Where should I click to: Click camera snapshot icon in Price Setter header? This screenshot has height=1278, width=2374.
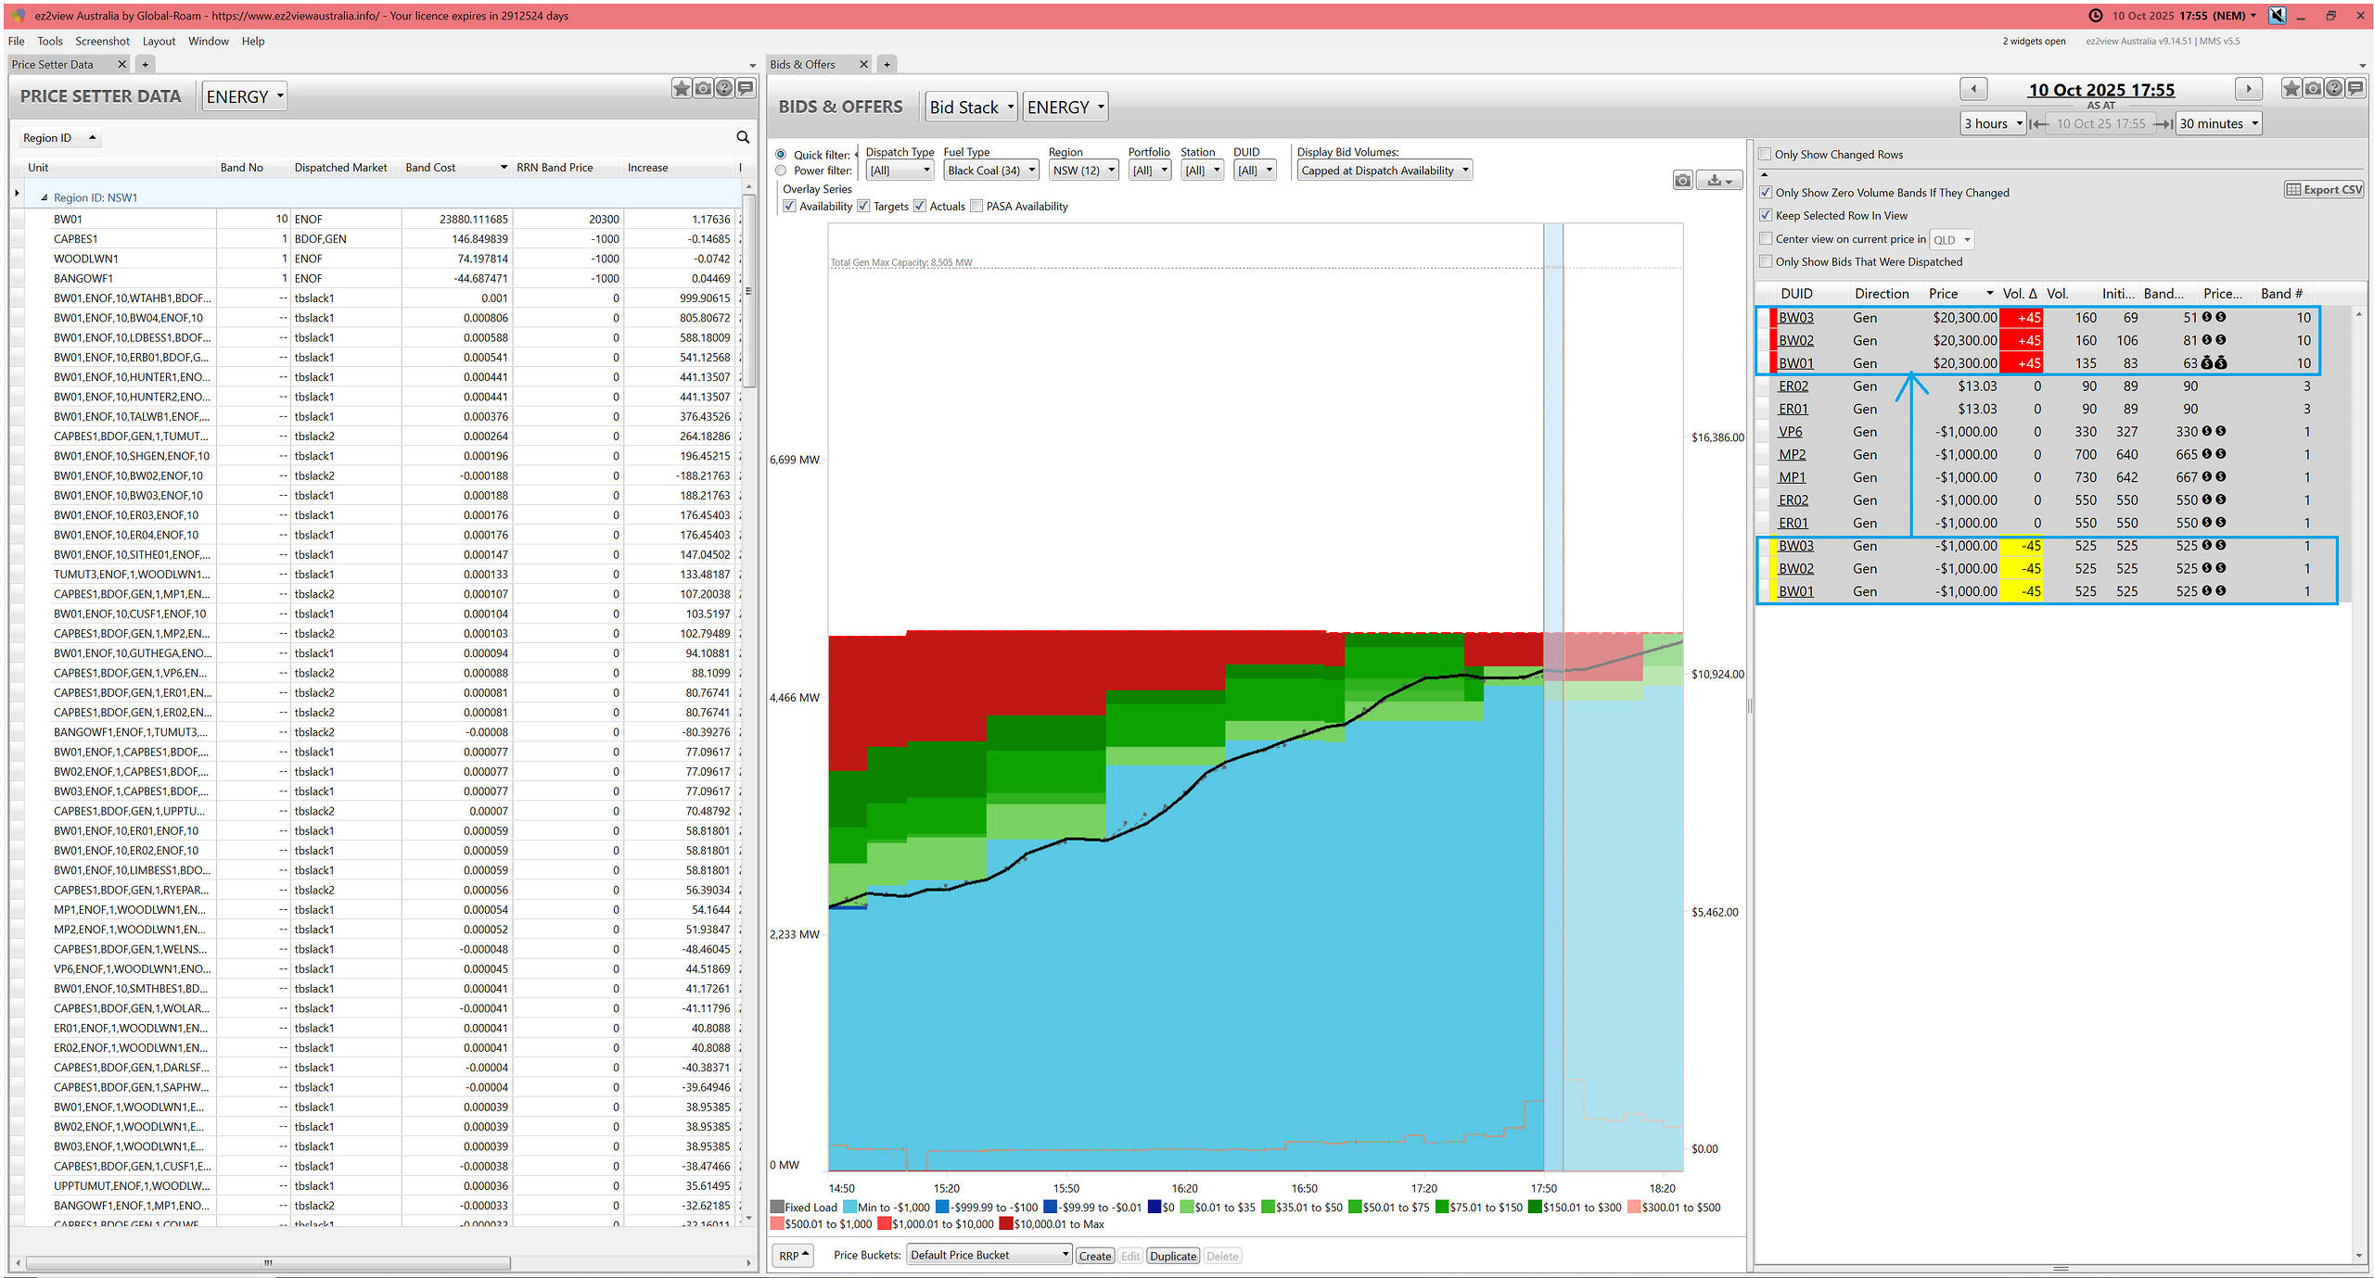703,88
